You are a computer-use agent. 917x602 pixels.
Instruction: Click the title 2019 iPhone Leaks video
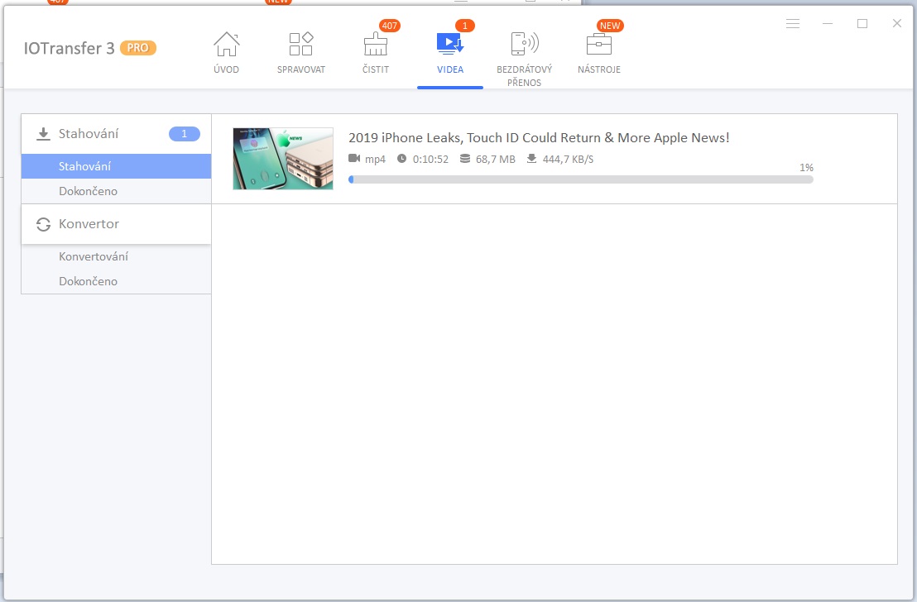pos(539,138)
